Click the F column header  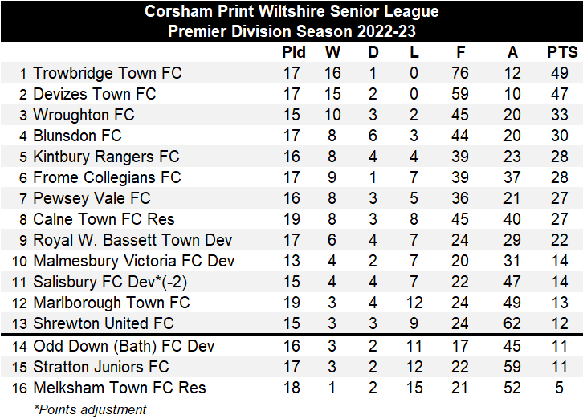point(460,52)
